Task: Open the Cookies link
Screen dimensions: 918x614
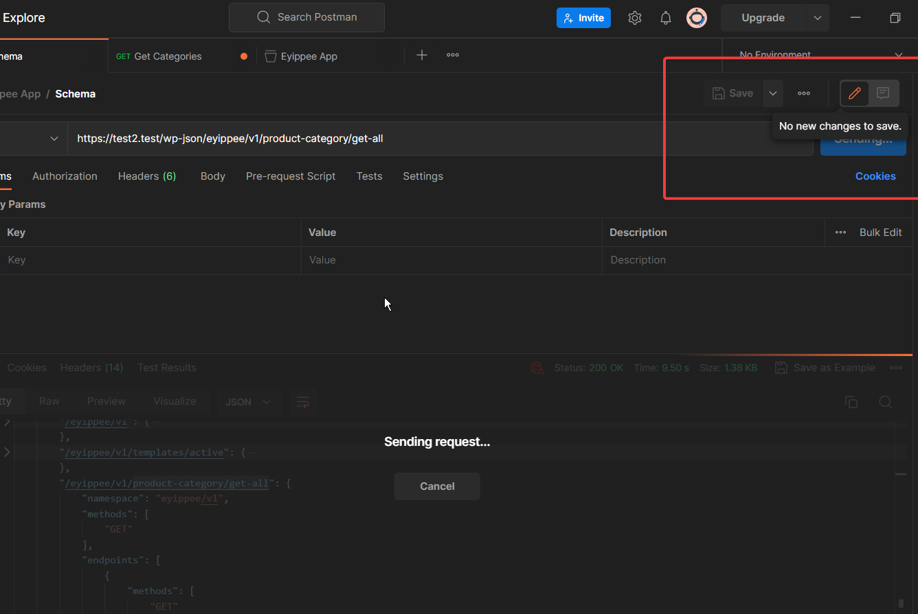Action: 875,176
